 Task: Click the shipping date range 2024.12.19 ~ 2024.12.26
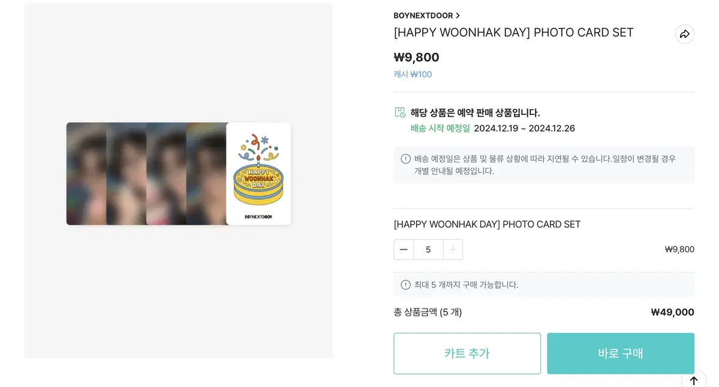(524, 128)
